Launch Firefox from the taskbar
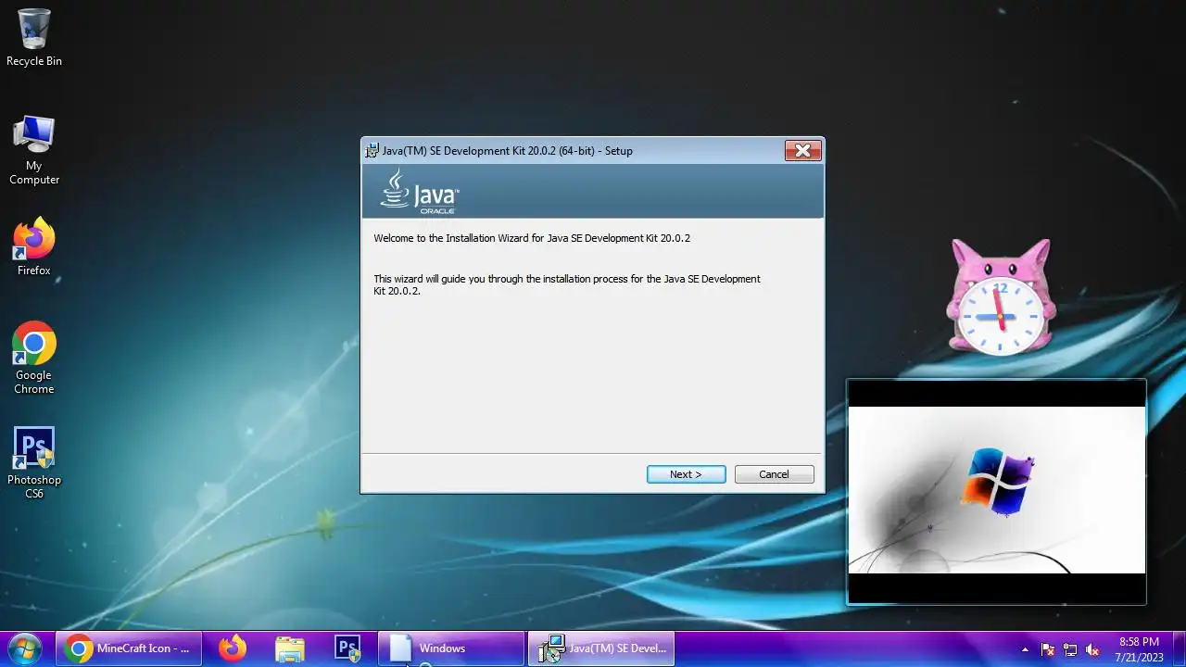This screenshot has height=667, width=1186. (233, 648)
